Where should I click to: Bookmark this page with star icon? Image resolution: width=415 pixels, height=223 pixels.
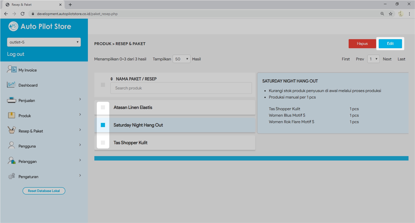(x=390, y=14)
